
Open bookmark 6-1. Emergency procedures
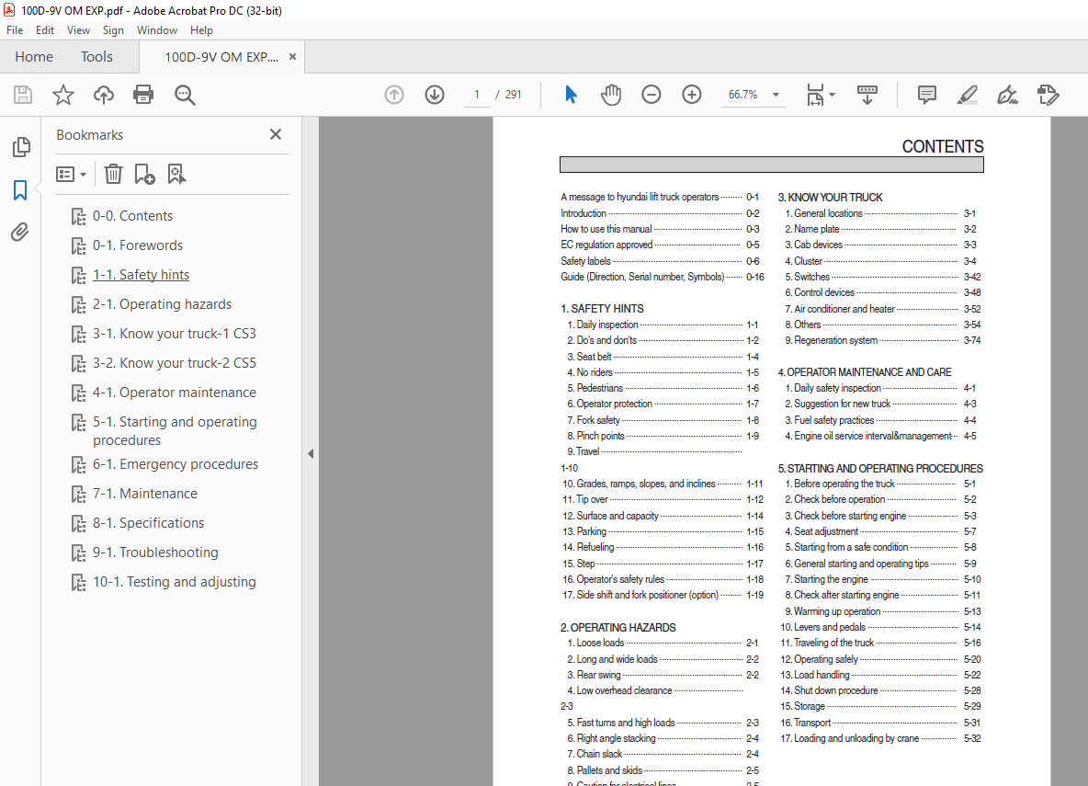[176, 464]
